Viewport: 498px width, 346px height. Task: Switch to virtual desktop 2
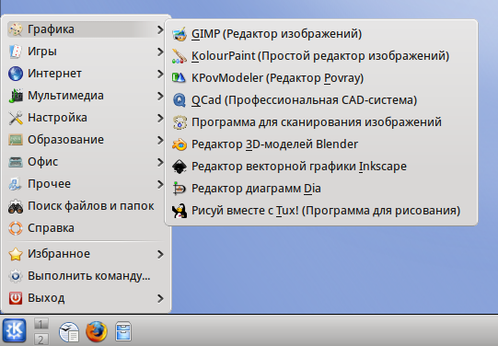click(x=41, y=339)
